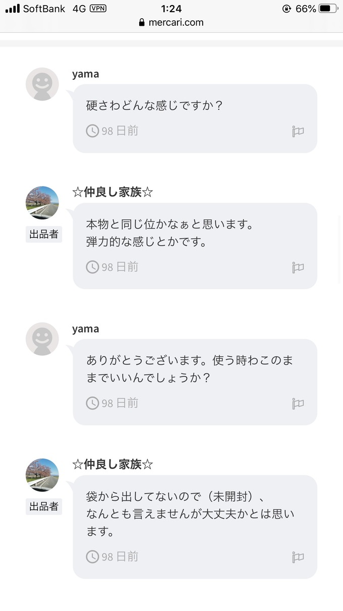Open the yama username above '硬さわどんな感じですか？'
The height and width of the screenshot is (611, 343).
pos(85,74)
